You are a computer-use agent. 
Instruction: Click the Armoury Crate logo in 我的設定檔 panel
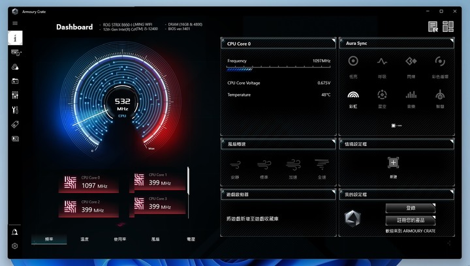(x=352, y=218)
